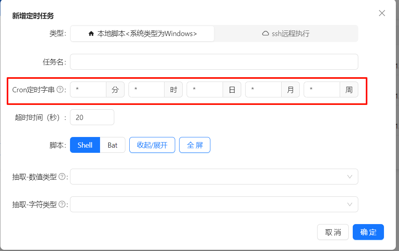
Task: Confirm with the 确定 button
Action: point(368,232)
